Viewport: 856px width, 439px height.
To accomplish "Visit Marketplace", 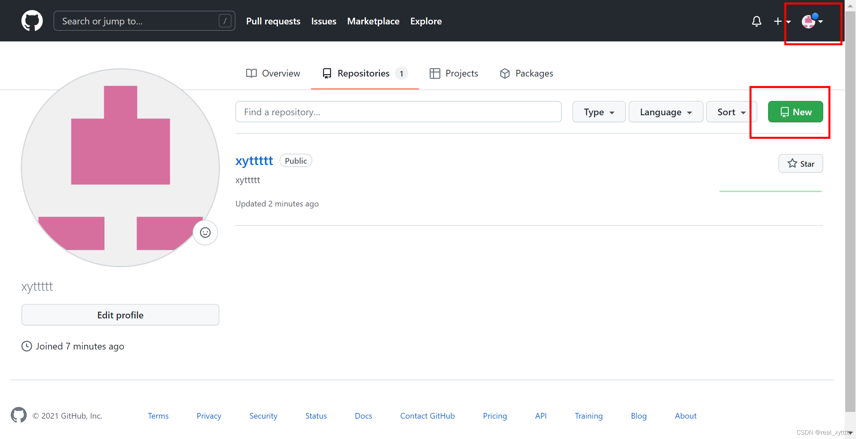I will click(373, 21).
